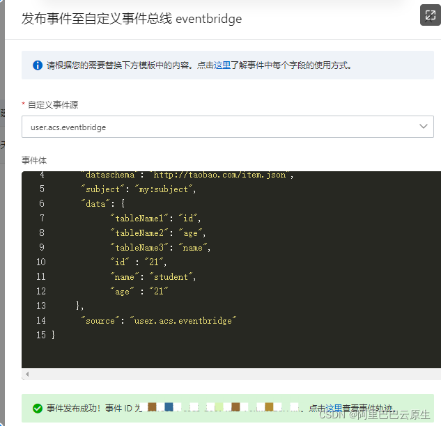
Task: Click the fullscreen expand icon at top right
Action: 431,15
